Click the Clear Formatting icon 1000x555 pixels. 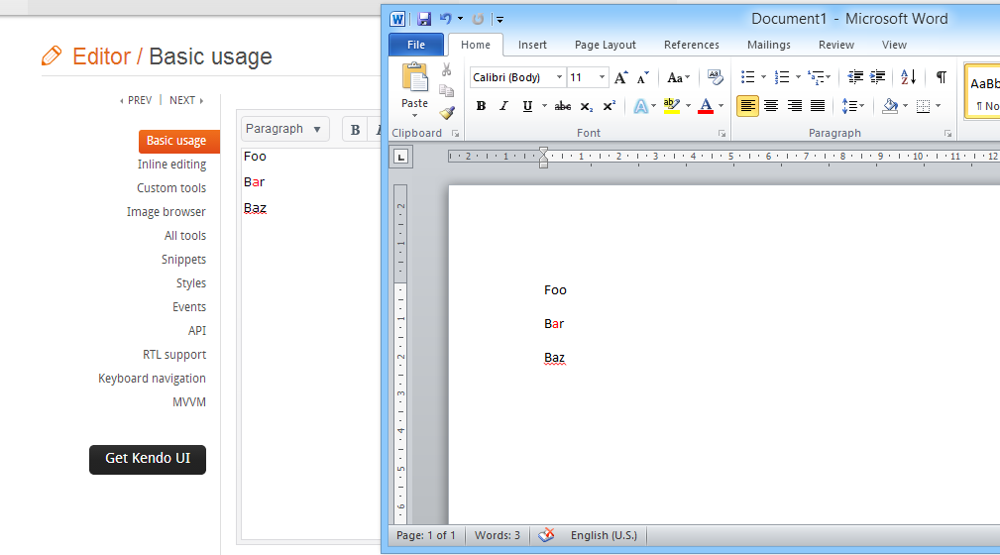(715, 77)
